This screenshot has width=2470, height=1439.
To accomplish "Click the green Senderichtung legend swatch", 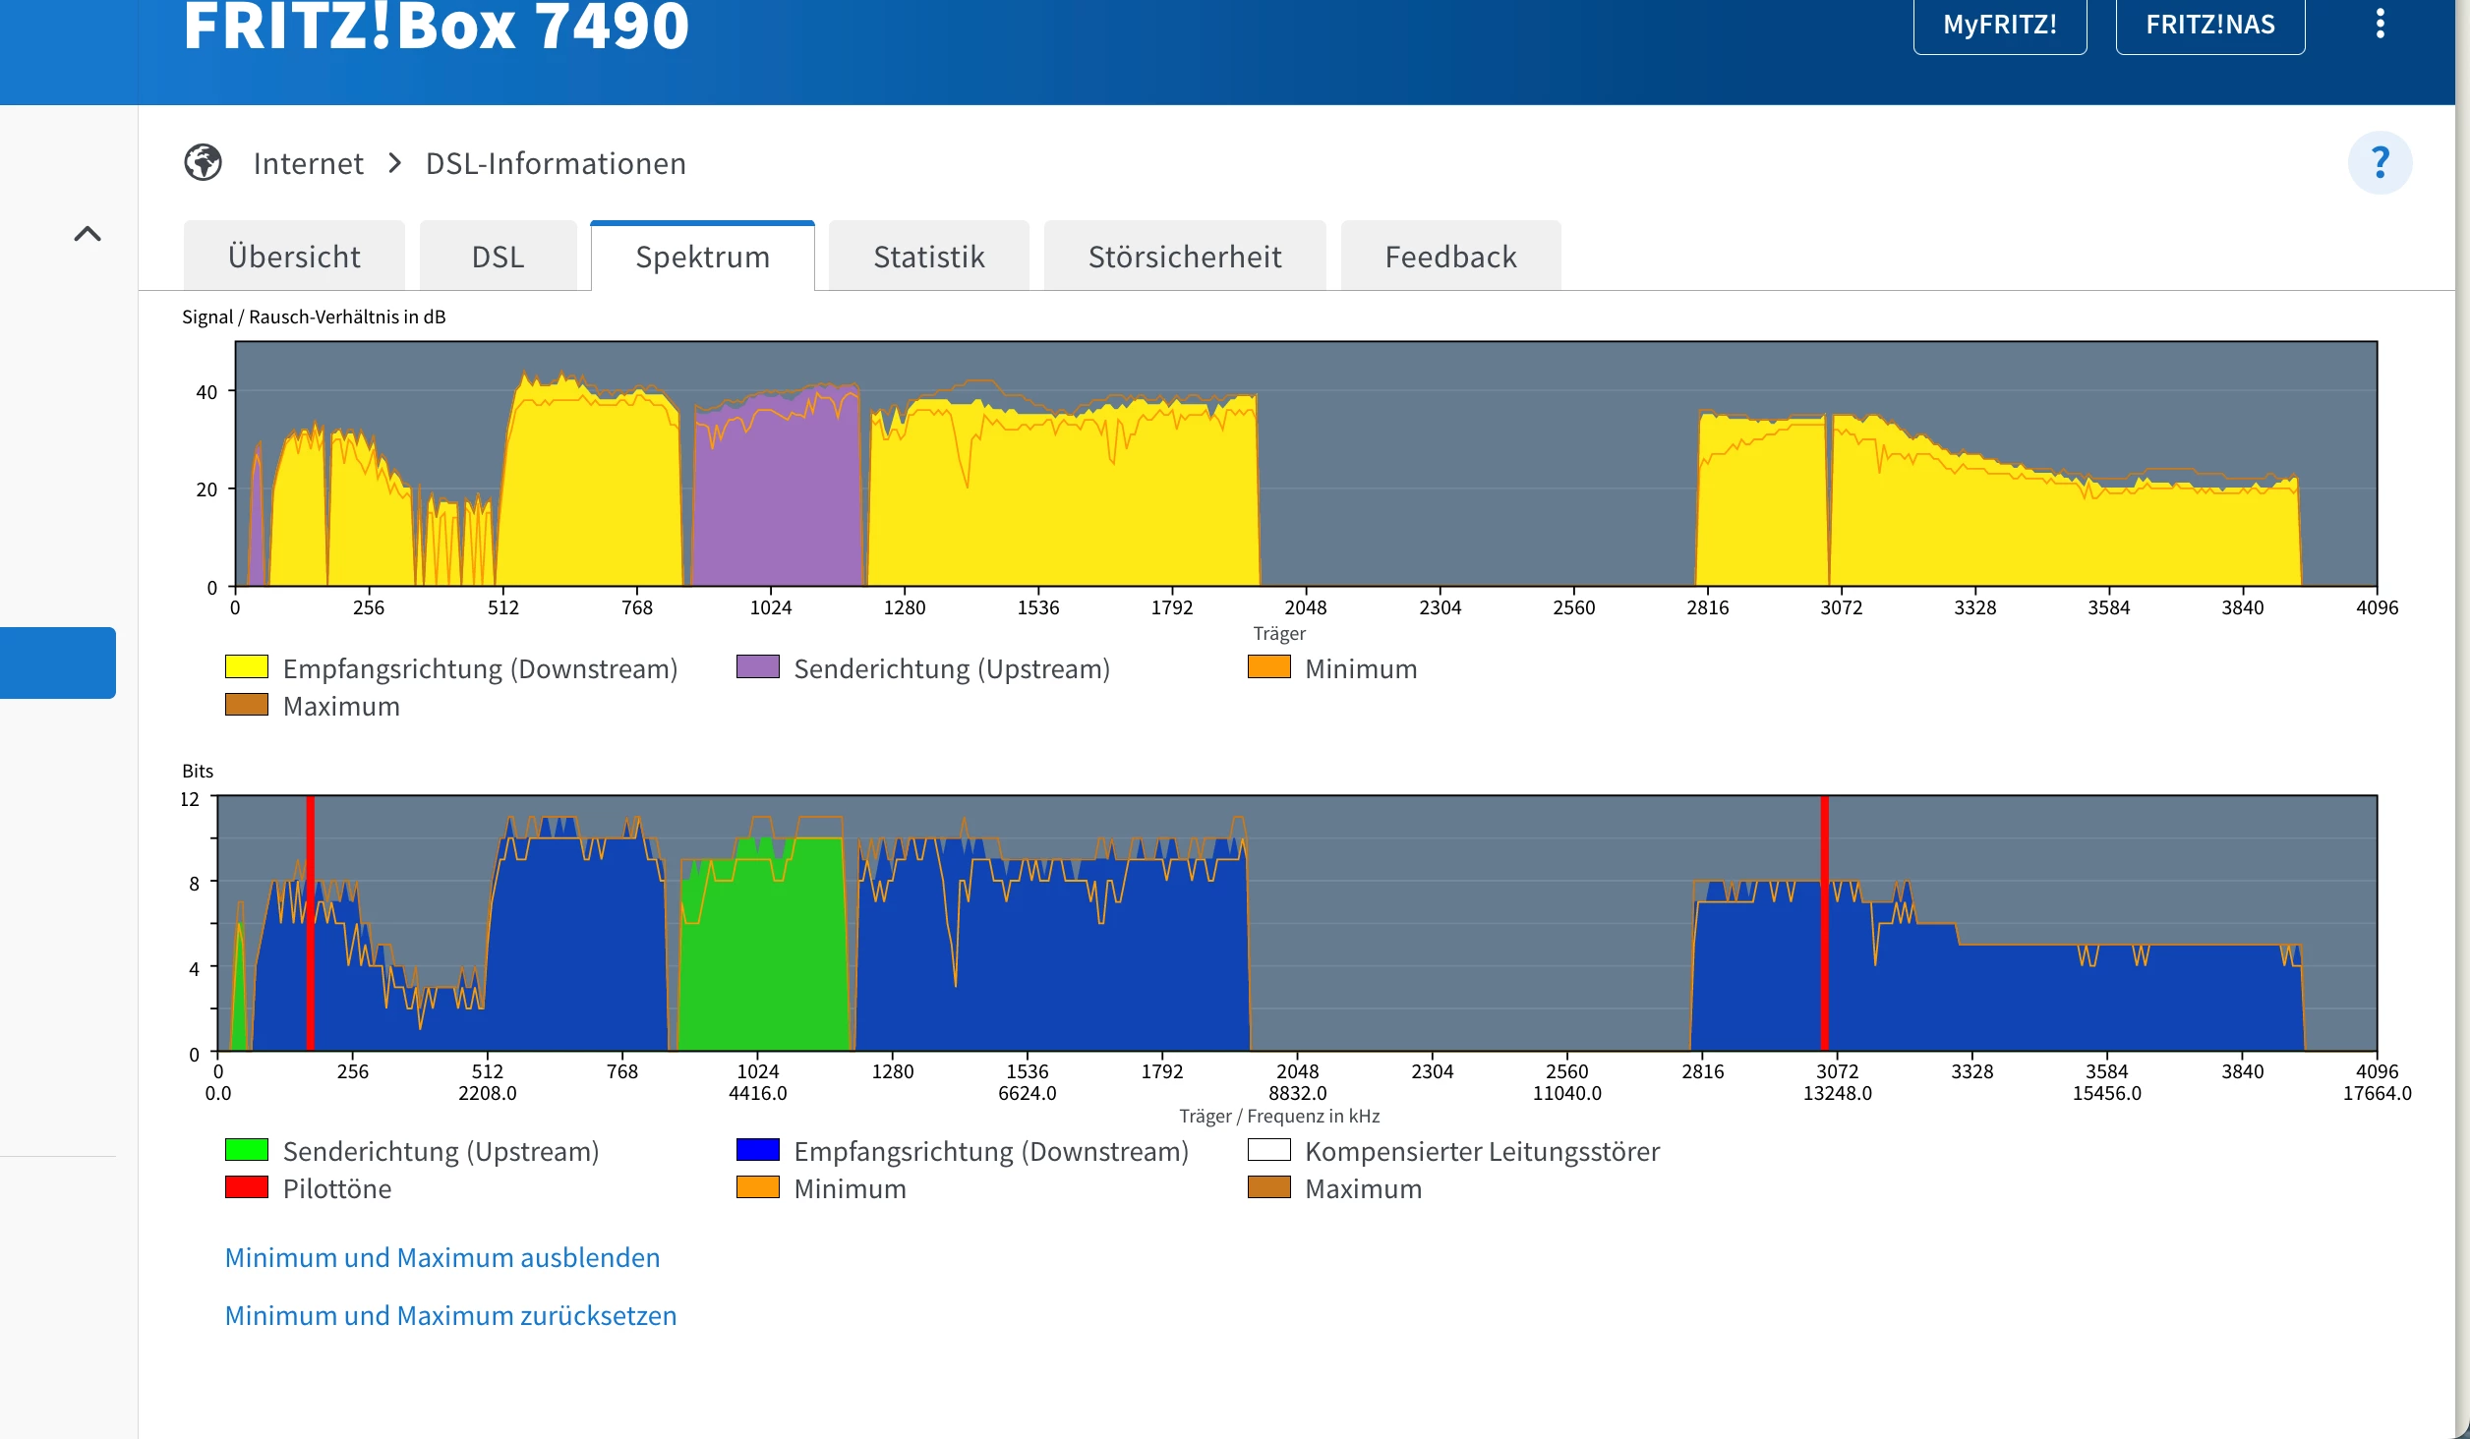I will tap(247, 1149).
